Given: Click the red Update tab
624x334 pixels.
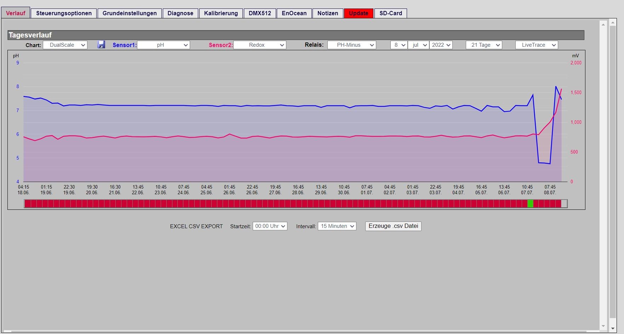Looking at the screenshot, I should [359, 13].
